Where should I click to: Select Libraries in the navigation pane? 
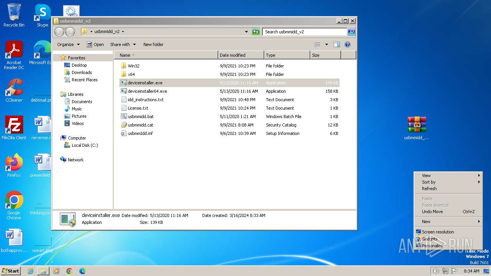pyautogui.click(x=76, y=94)
